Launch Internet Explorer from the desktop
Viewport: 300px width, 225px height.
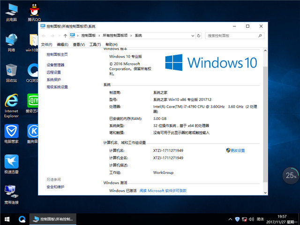(11, 106)
